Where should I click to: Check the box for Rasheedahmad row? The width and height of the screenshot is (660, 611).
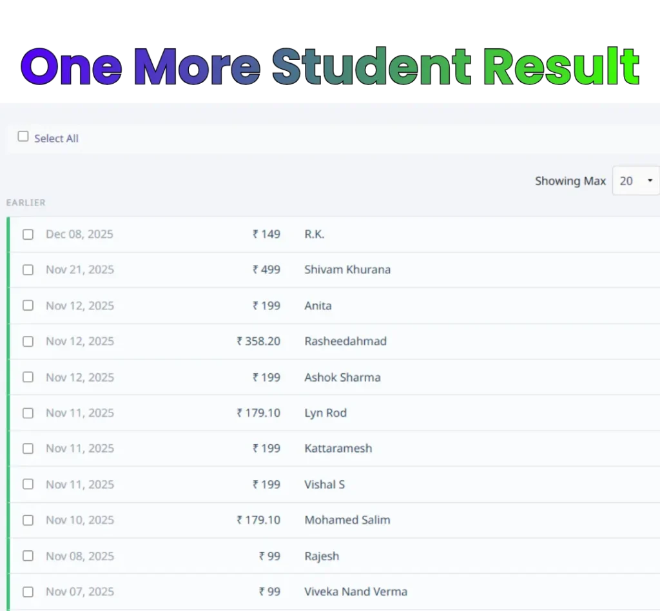pos(28,341)
